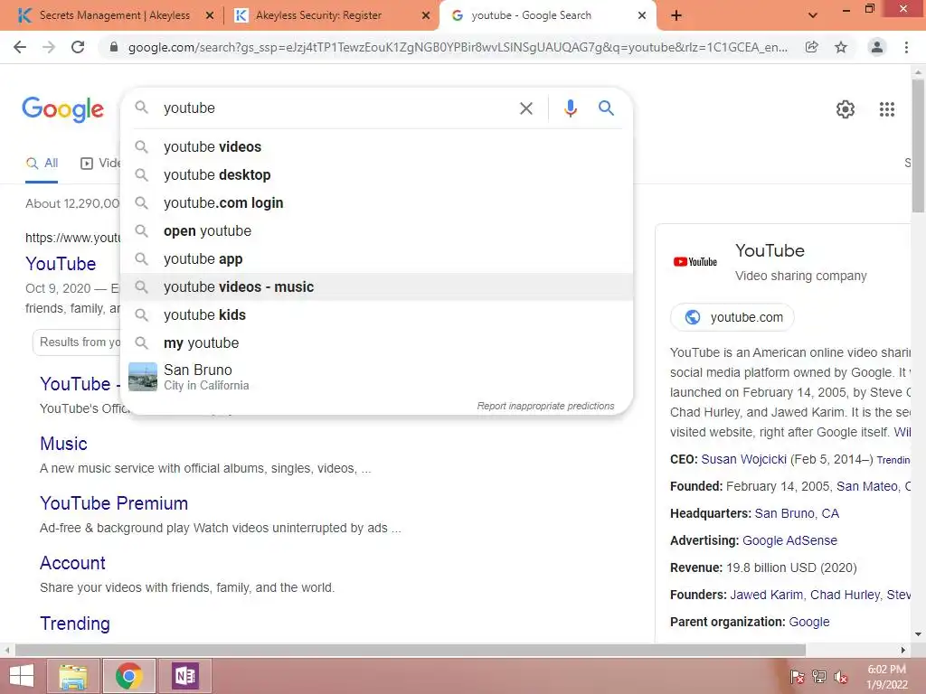926x694 pixels.
Task: Submit search with blue magnifier
Action: click(x=606, y=108)
